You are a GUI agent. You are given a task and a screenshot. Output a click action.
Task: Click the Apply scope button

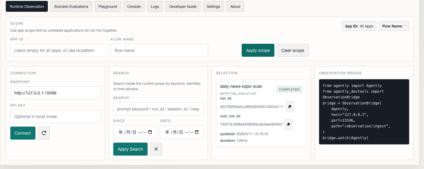click(x=258, y=50)
